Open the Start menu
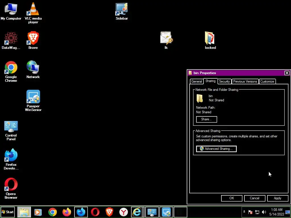Viewport: 291px width, 218px height. 8,212
